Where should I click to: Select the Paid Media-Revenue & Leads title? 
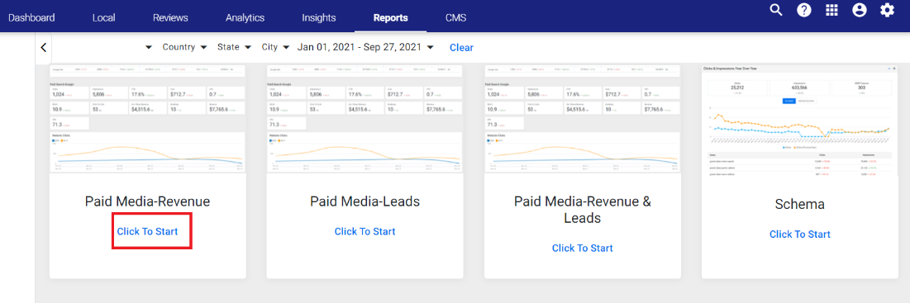coord(583,210)
